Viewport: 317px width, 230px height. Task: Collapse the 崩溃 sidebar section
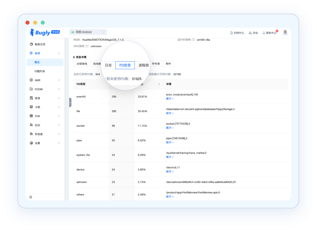click(x=59, y=54)
